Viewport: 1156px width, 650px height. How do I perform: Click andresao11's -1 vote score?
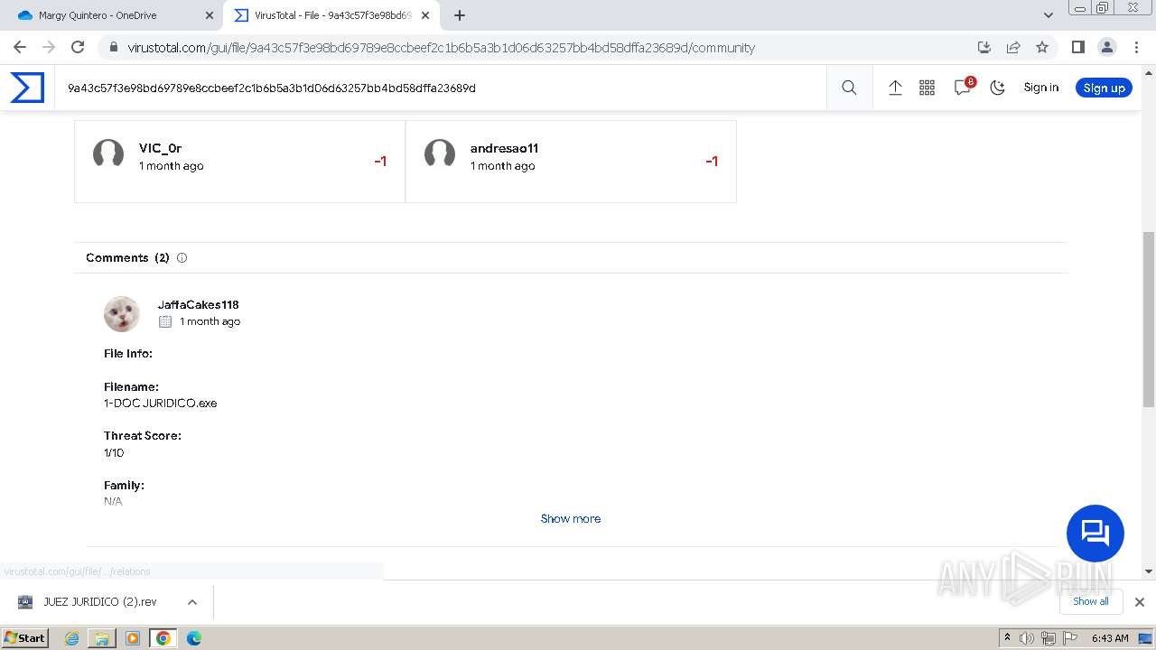[712, 161]
